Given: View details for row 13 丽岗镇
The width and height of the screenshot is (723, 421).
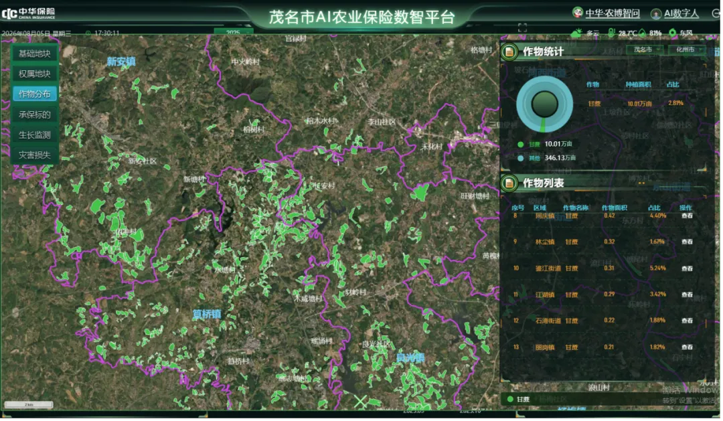Looking at the screenshot, I should [x=687, y=347].
